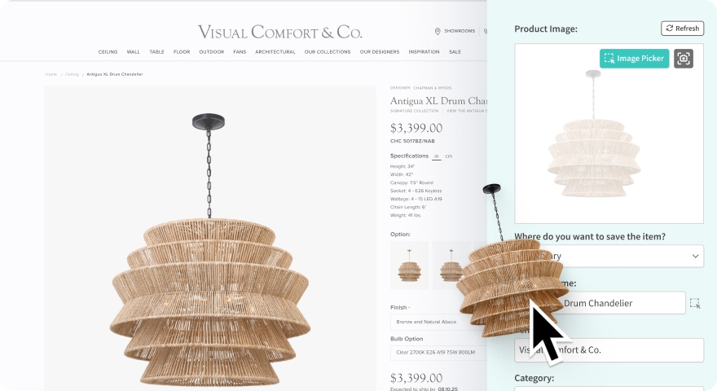Select the first chandelier option thumbnail

pyautogui.click(x=409, y=266)
